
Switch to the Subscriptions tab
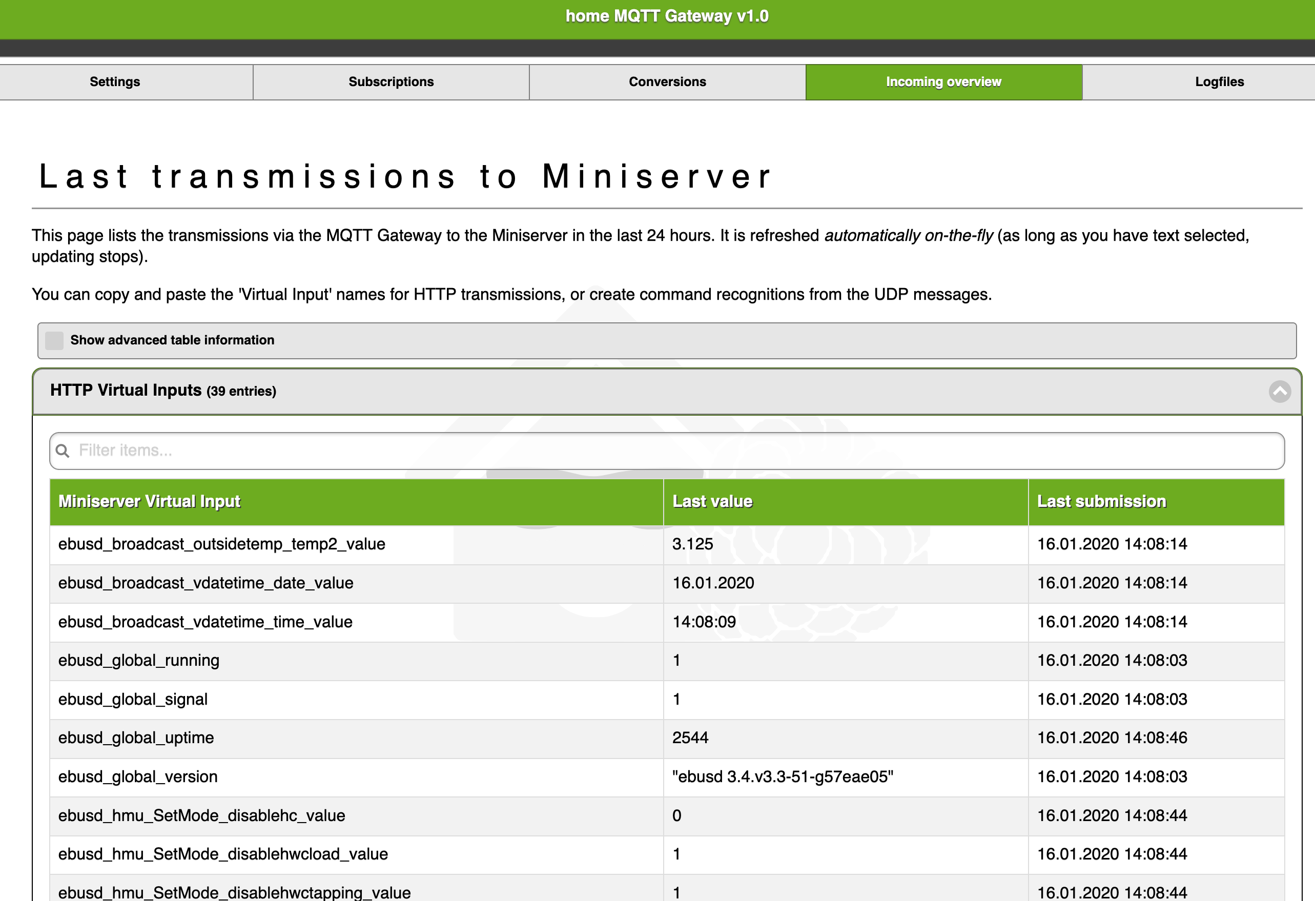point(391,82)
